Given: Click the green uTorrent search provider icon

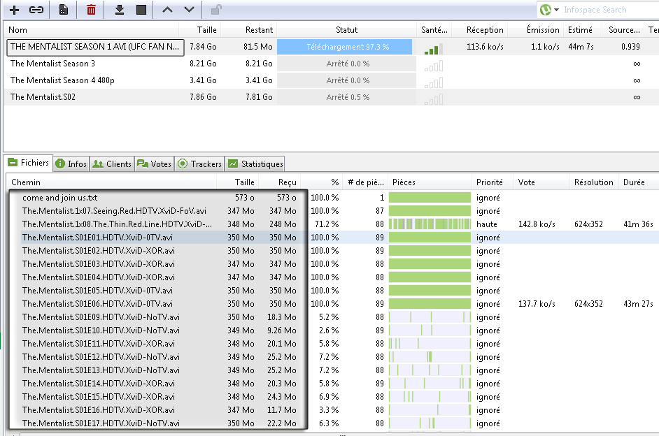Looking at the screenshot, I should tap(546, 10).
